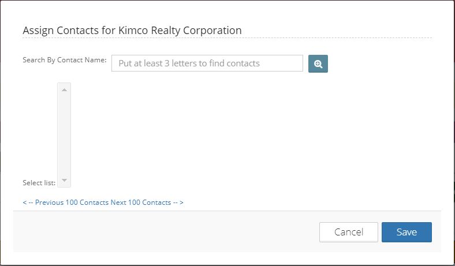Viewport: 455px width, 266px height.
Task: Click the select list down arrow
Action: pyautogui.click(x=65, y=181)
